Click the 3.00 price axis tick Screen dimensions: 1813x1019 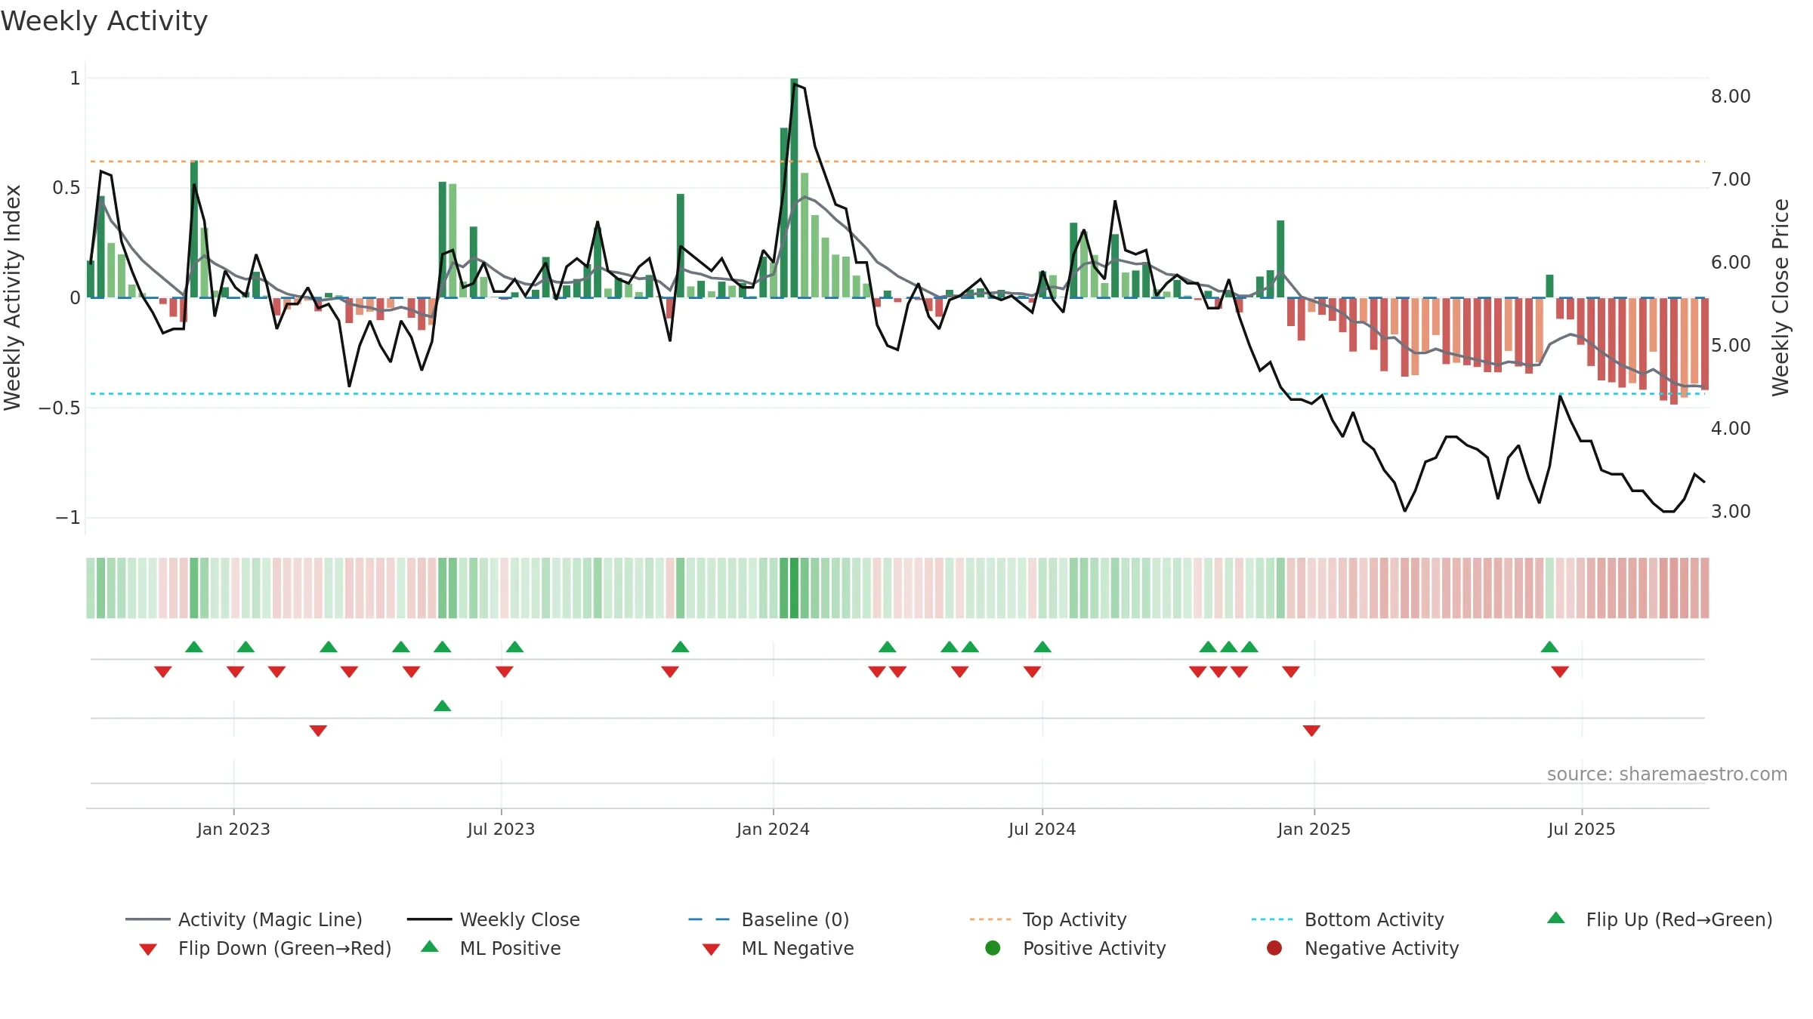[x=1731, y=512]
